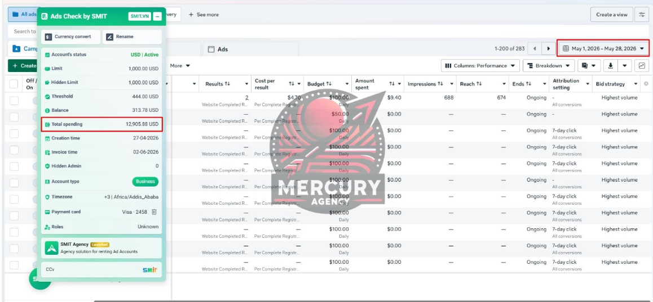Open the view settings sliders icon
Viewport: 653px width, 302px height.
(x=642, y=15)
